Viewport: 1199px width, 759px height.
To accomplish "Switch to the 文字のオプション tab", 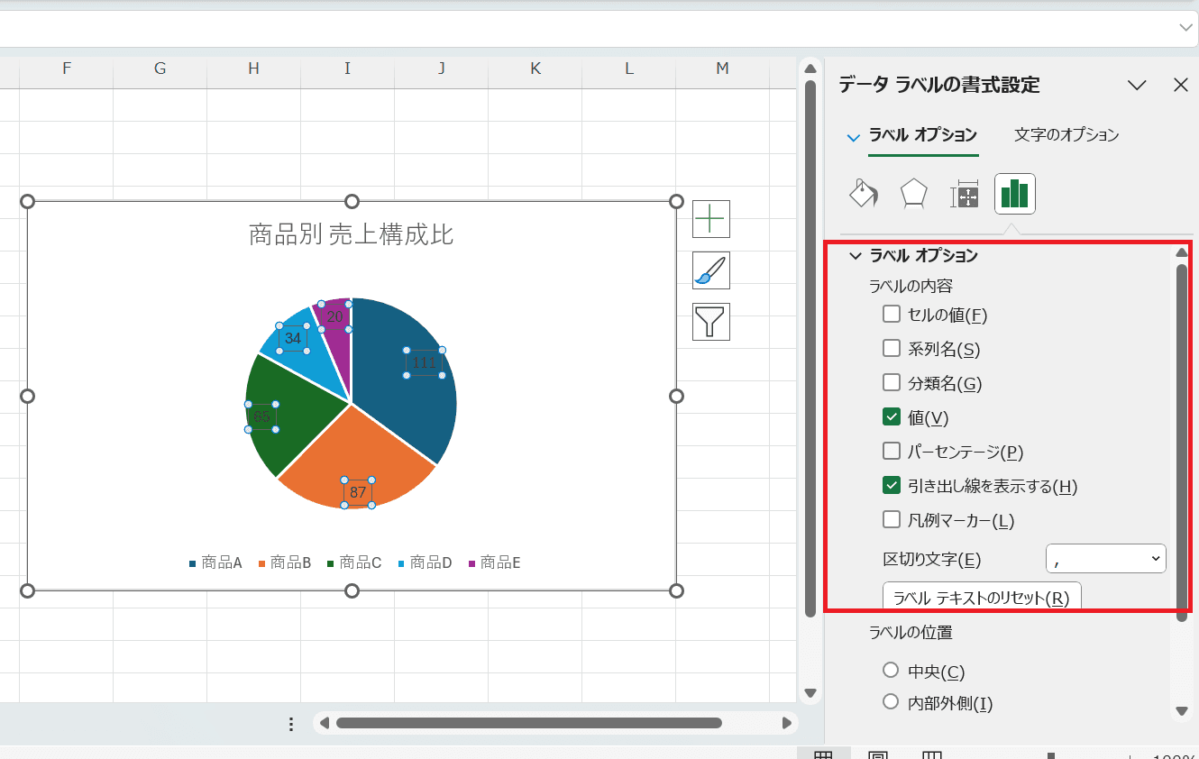I will 1066,134.
